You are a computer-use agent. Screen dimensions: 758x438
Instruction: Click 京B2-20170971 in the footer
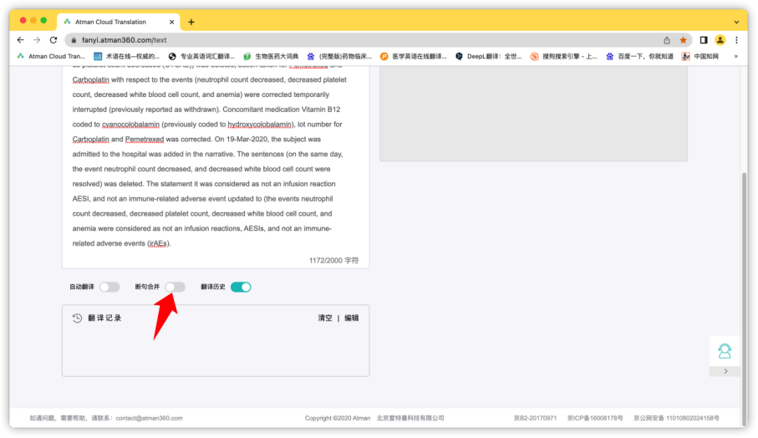tap(535, 419)
